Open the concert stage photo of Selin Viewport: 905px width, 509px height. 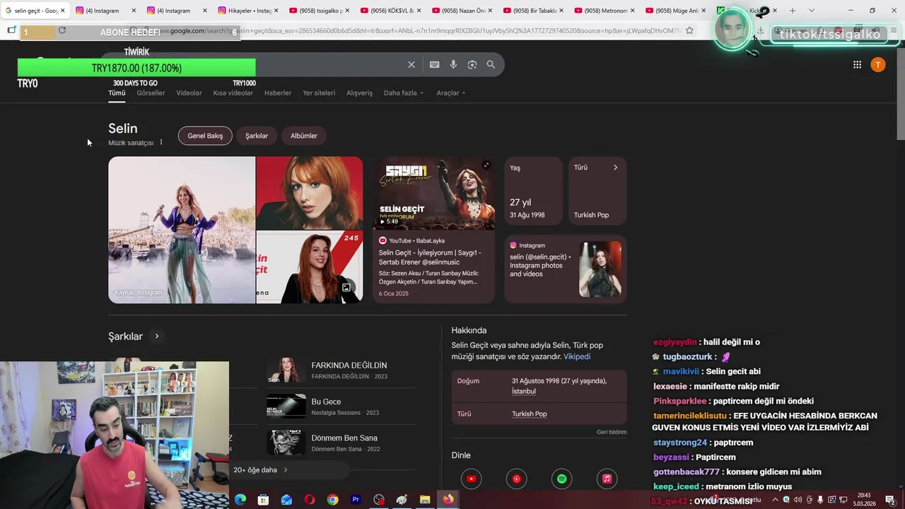pyautogui.click(x=182, y=230)
